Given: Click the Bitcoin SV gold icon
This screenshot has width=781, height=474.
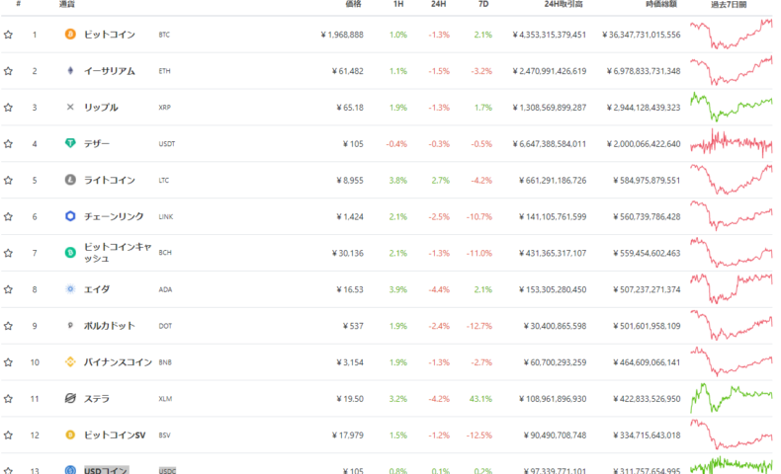Looking at the screenshot, I should pyautogui.click(x=70, y=434).
